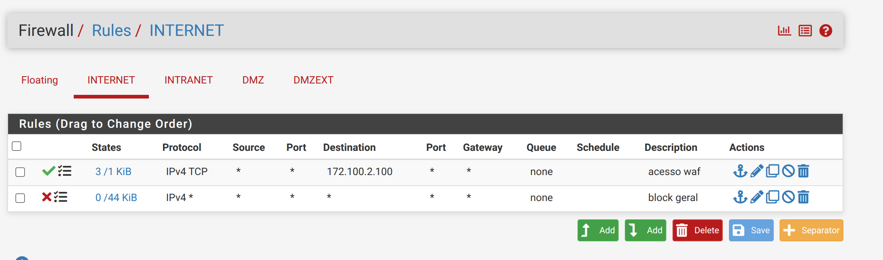The height and width of the screenshot is (260, 883).
Task: Switch to the DMZEXT tab
Action: (x=314, y=80)
